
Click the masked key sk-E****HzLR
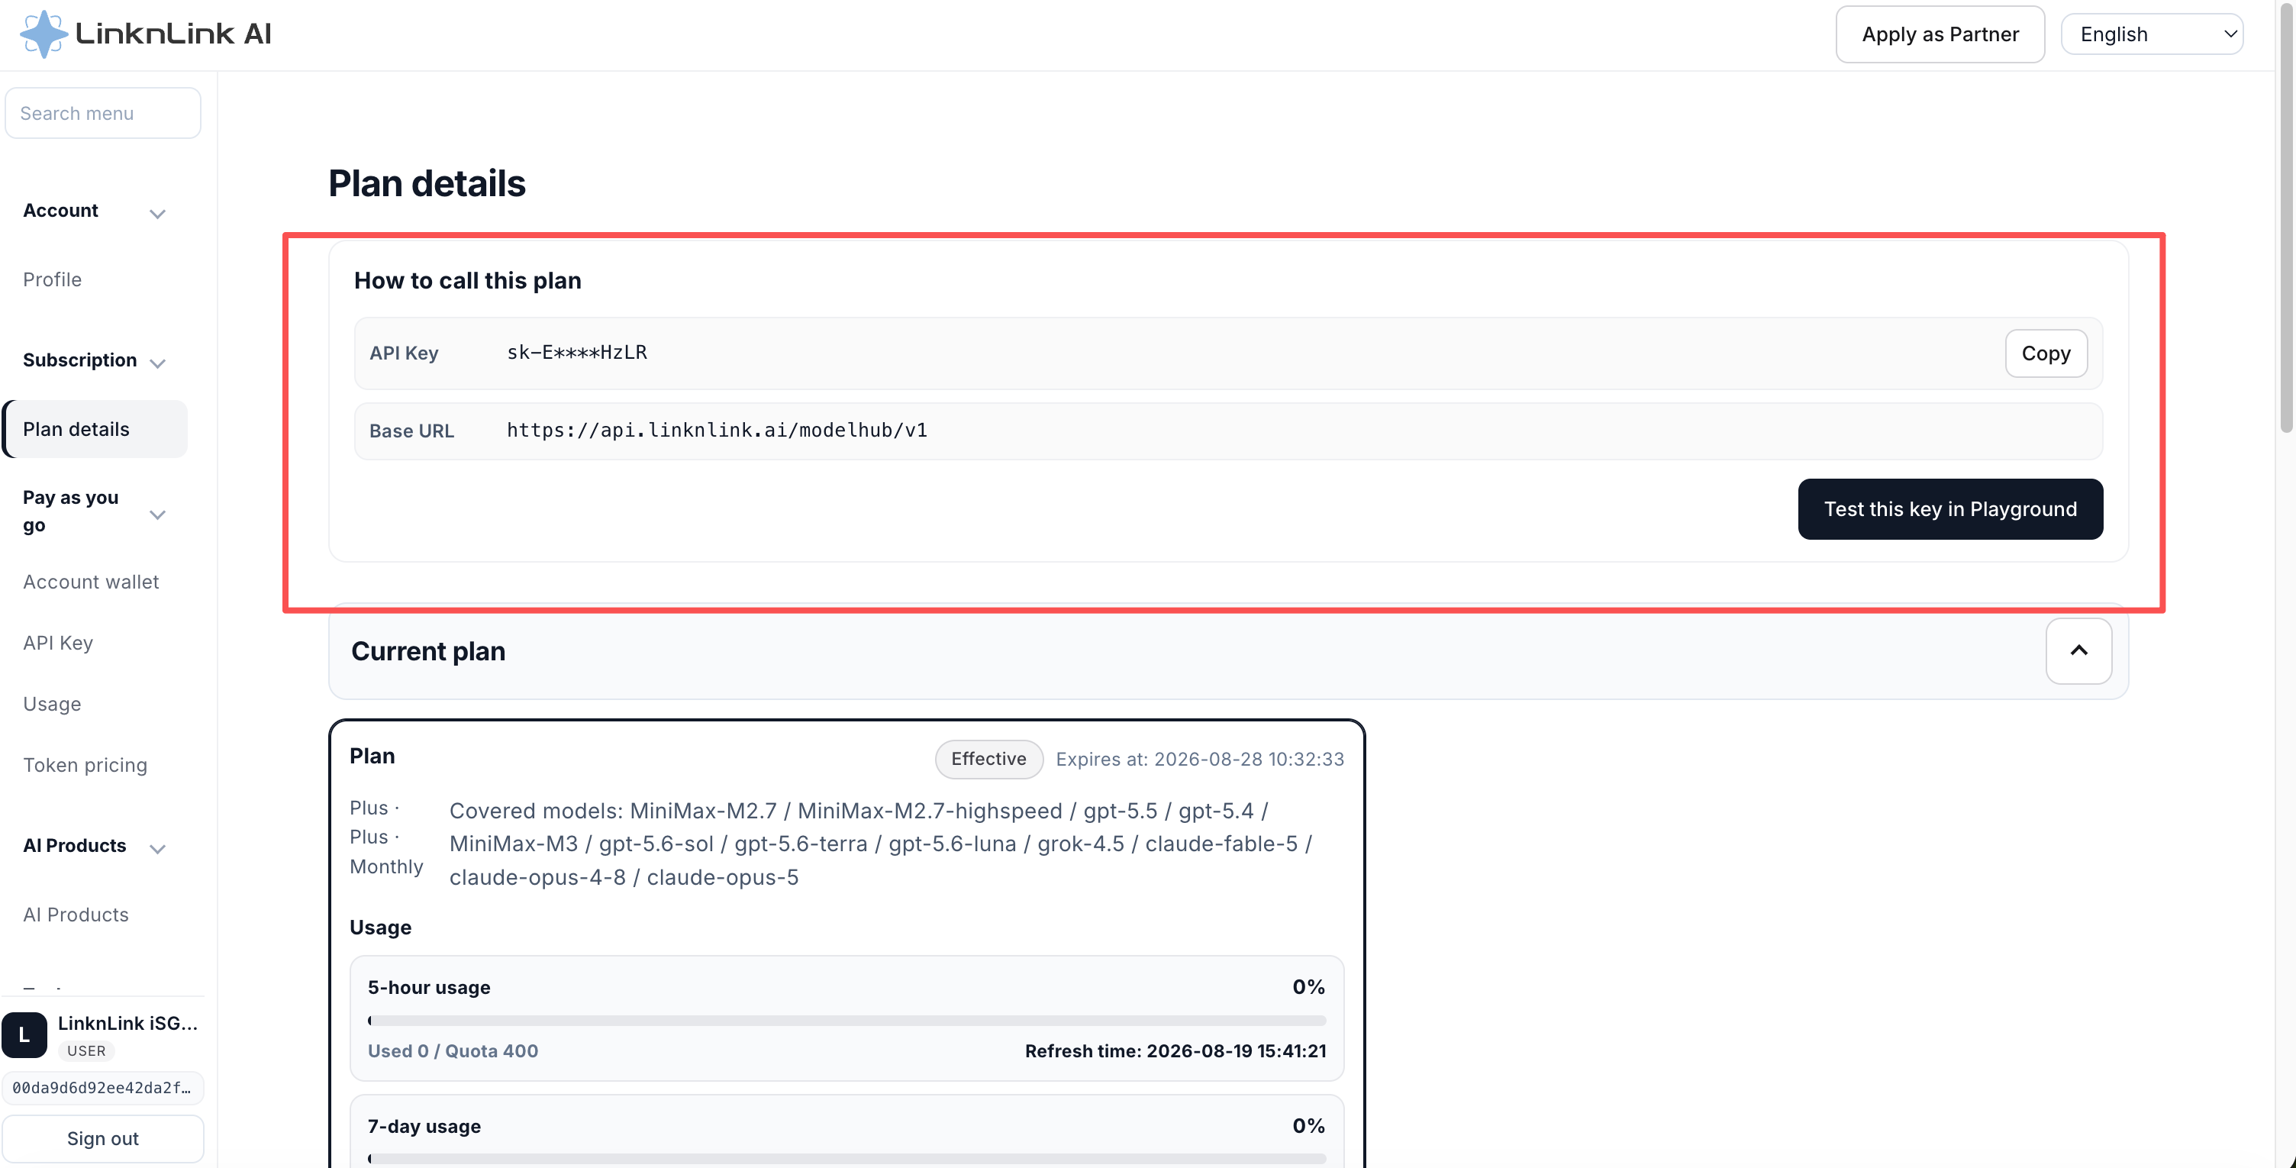tap(577, 352)
